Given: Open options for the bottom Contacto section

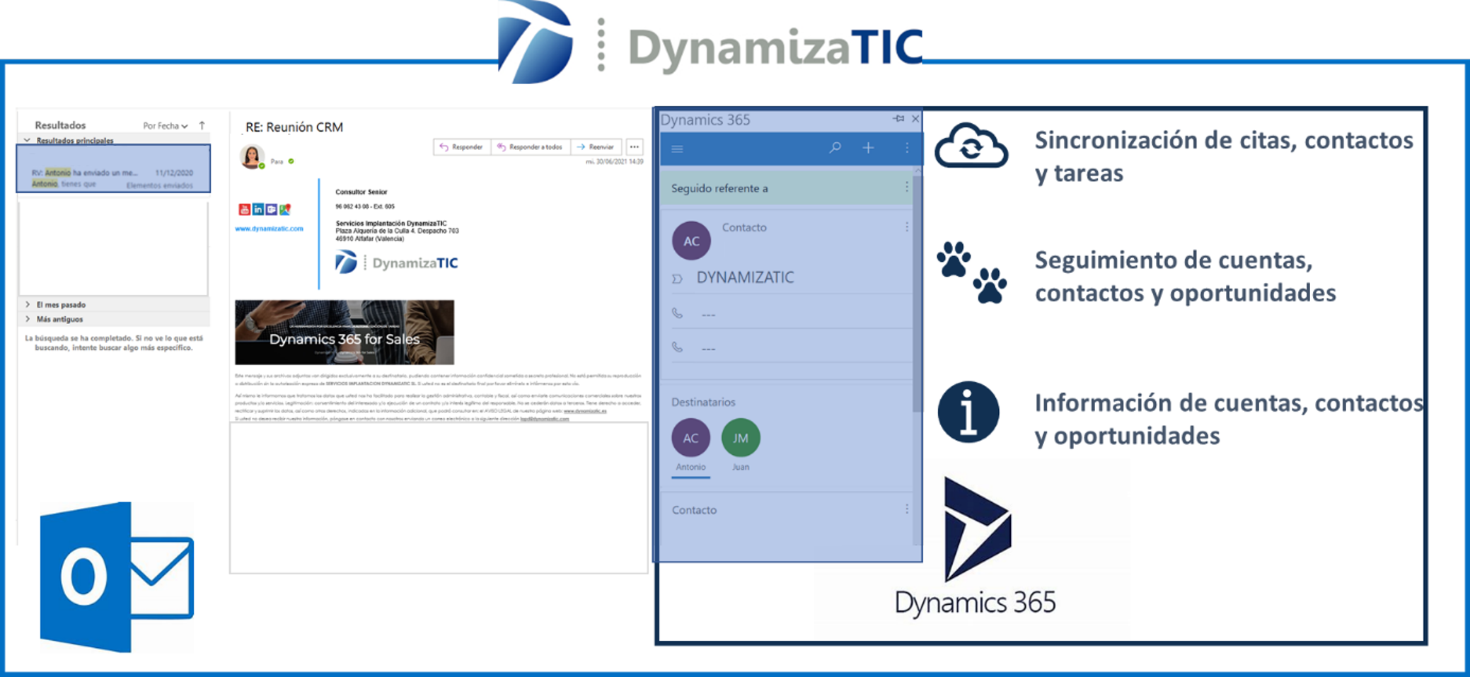Looking at the screenshot, I should (906, 509).
